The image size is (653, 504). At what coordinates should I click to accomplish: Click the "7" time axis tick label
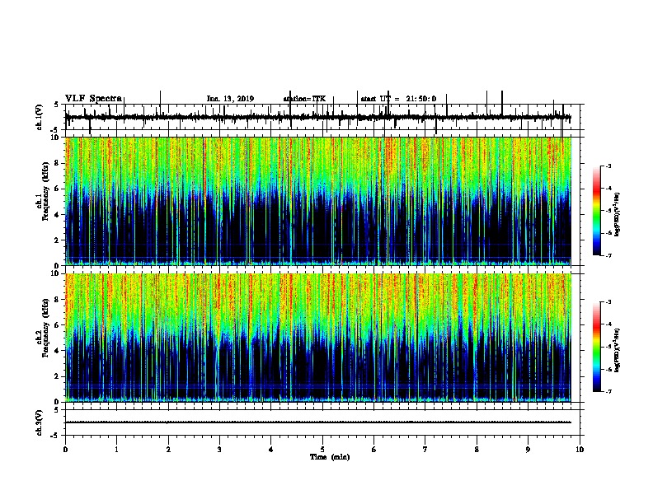coord(425,450)
